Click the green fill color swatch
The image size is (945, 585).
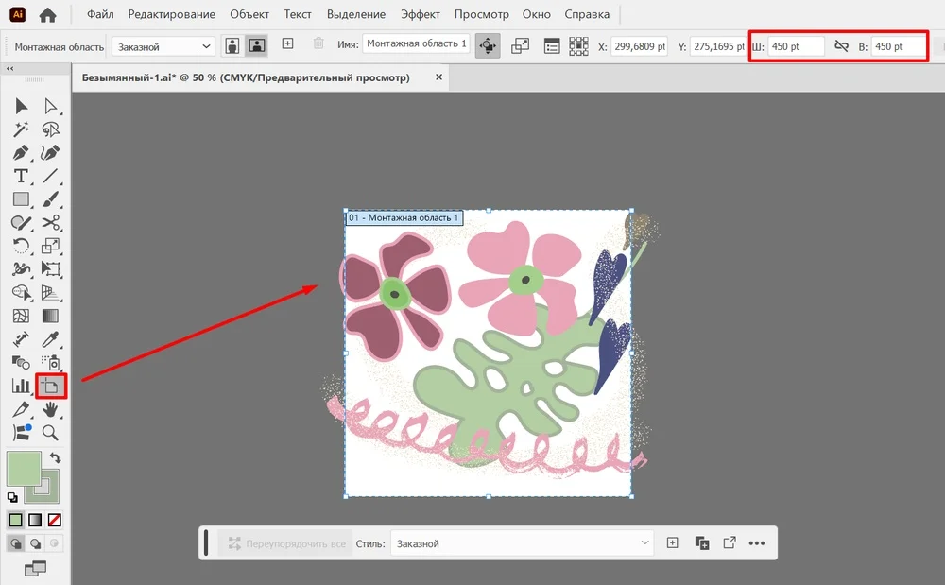[x=24, y=469]
